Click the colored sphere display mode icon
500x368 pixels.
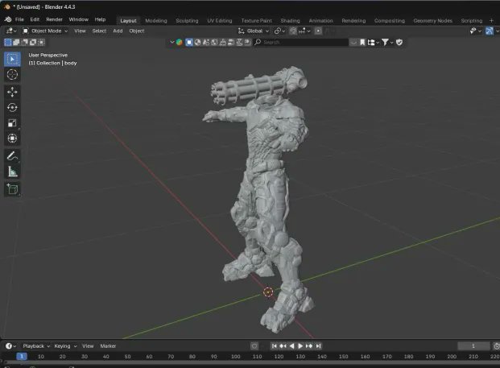click(x=180, y=42)
